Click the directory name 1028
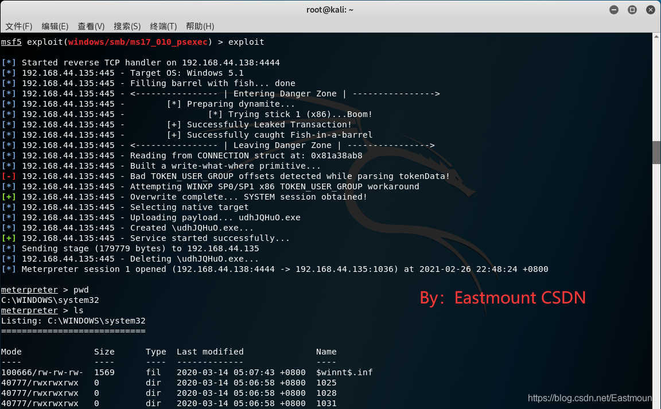Viewport: 661px width, 409px height. click(326, 393)
